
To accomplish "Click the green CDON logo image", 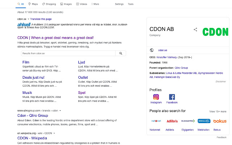I will pos(215,32).
